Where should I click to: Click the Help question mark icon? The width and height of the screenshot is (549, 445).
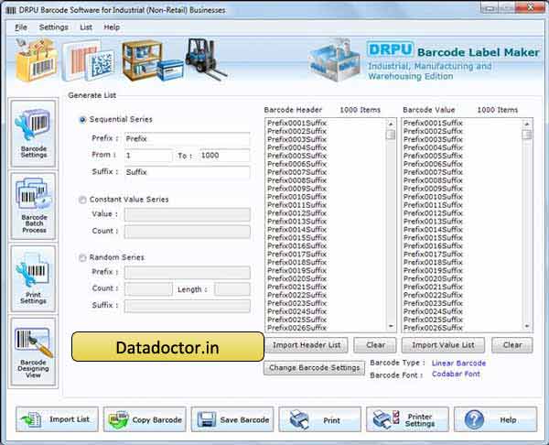[474, 419]
